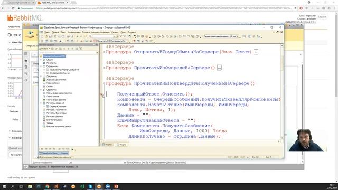Close the configuration tree panel
Image resolution: width=338 pixels, height=190 pixels.
97,45
